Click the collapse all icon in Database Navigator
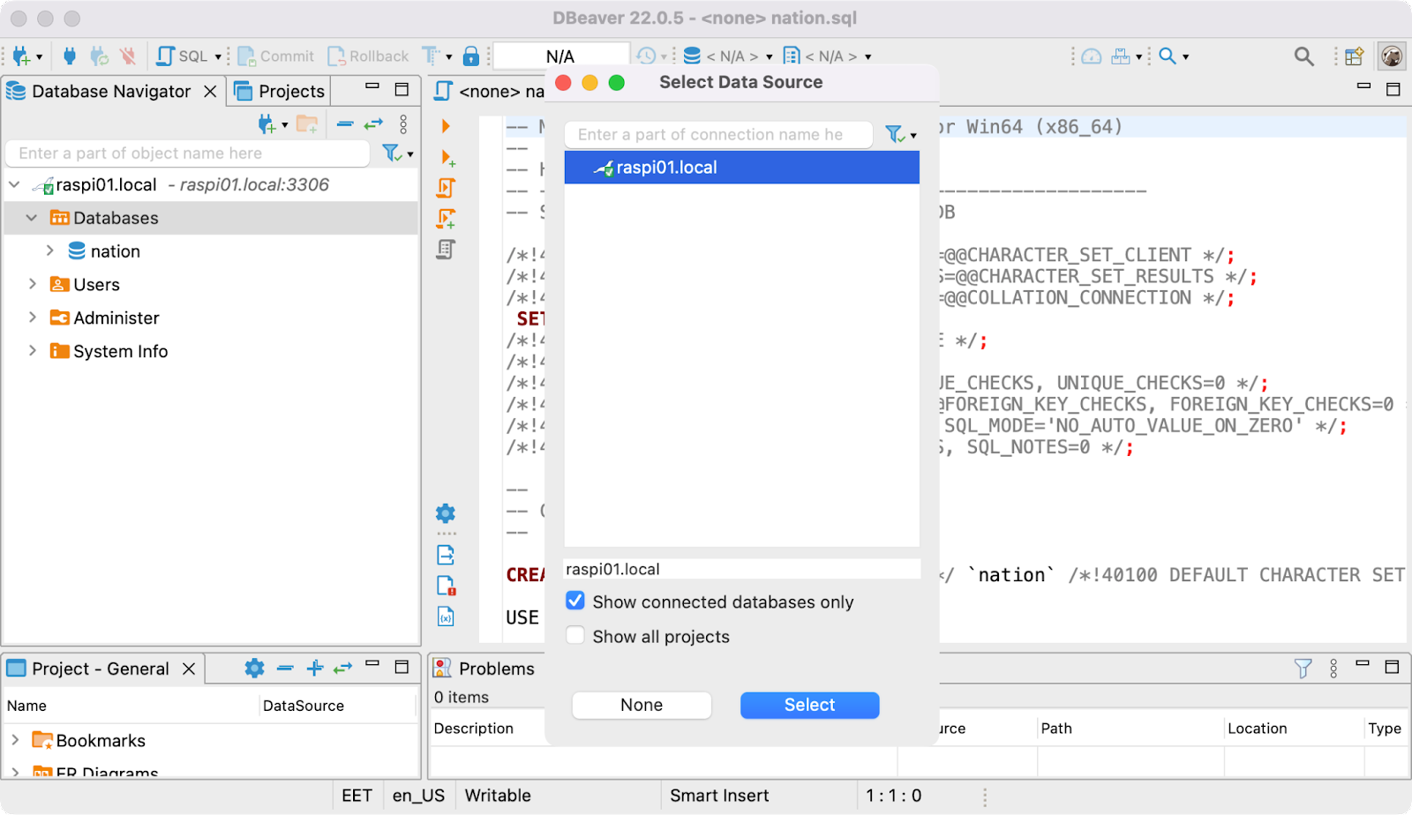The image size is (1412, 815). click(345, 124)
